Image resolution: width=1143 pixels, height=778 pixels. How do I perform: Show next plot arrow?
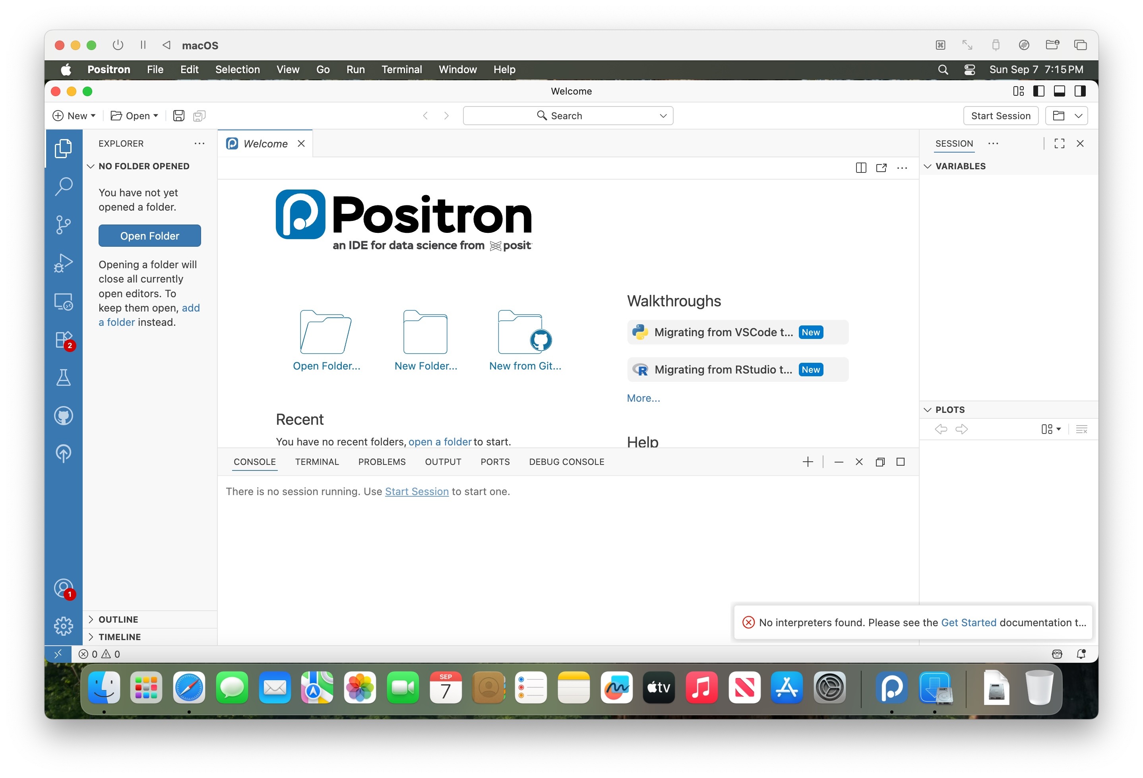tap(961, 429)
